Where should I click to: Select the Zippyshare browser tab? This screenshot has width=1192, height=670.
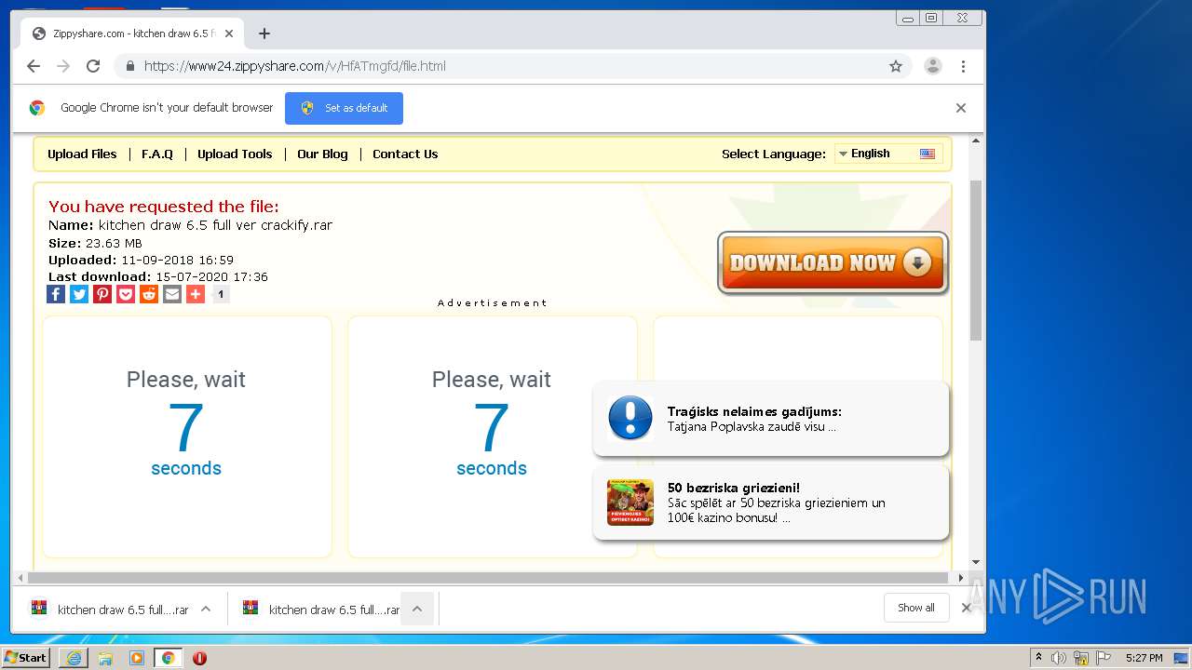130,33
